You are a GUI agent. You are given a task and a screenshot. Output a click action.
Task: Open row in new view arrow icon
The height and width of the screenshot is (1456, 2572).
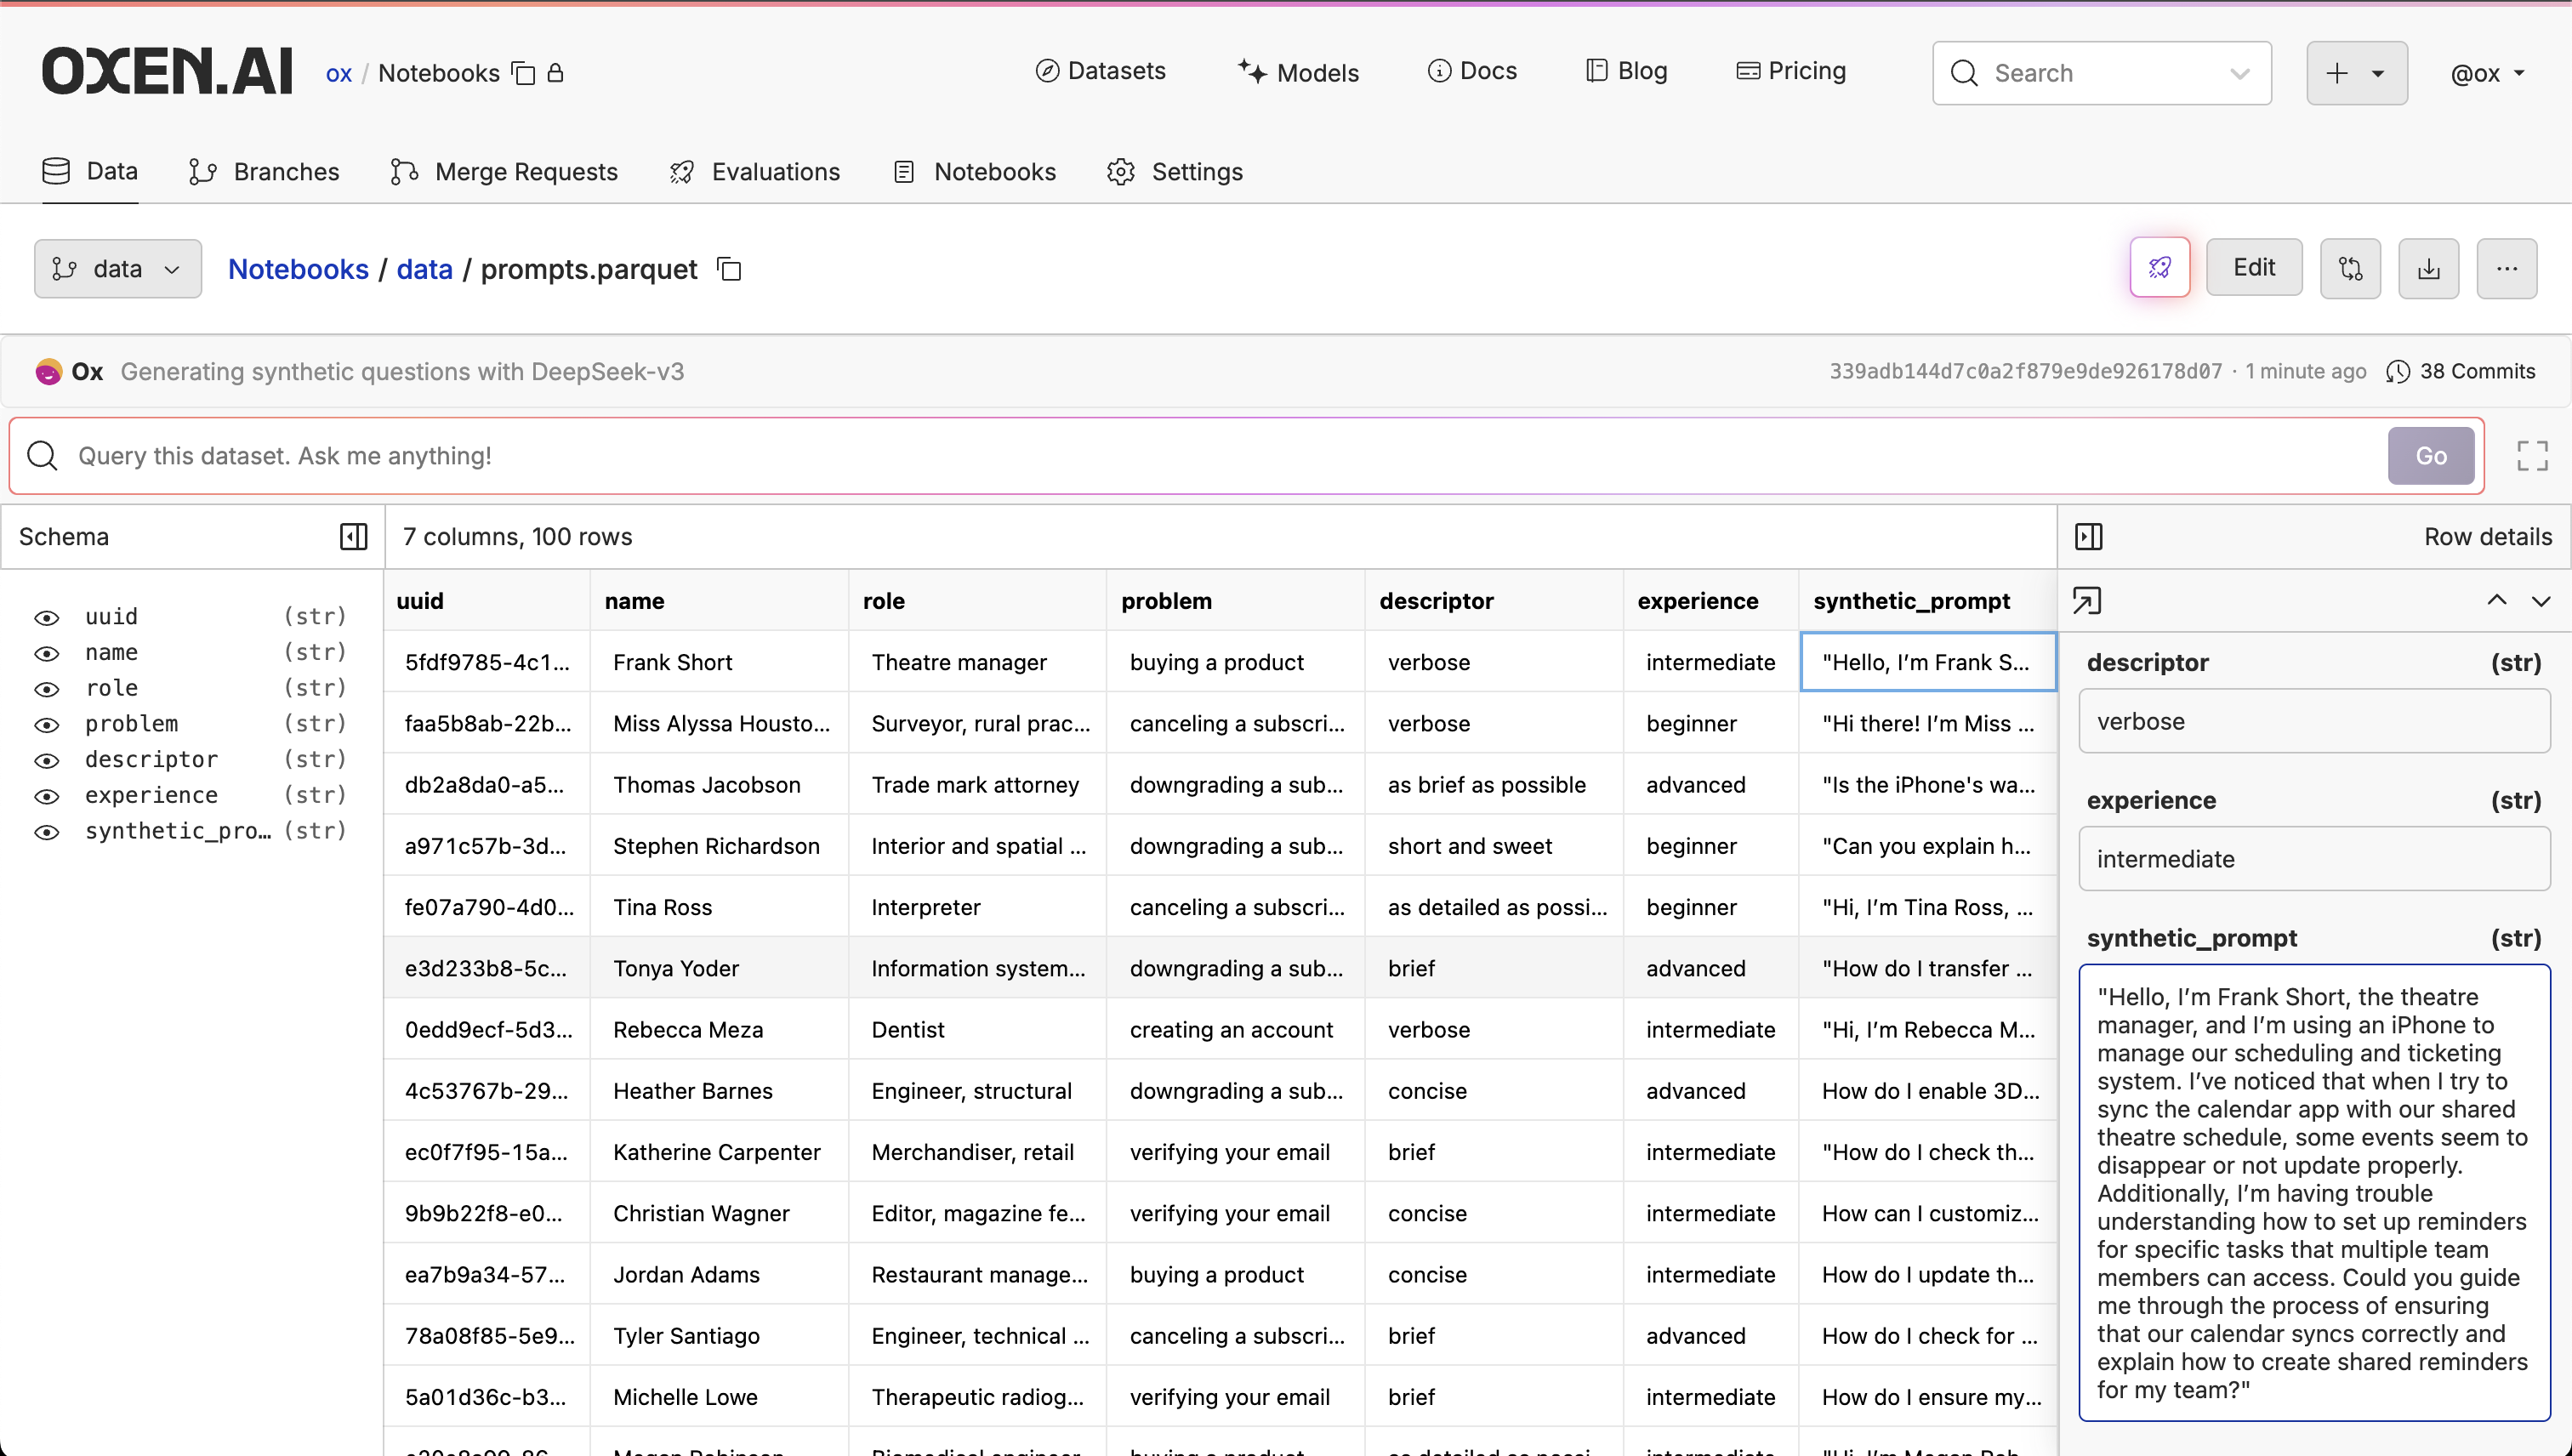pyautogui.click(x=2087, y=601)
